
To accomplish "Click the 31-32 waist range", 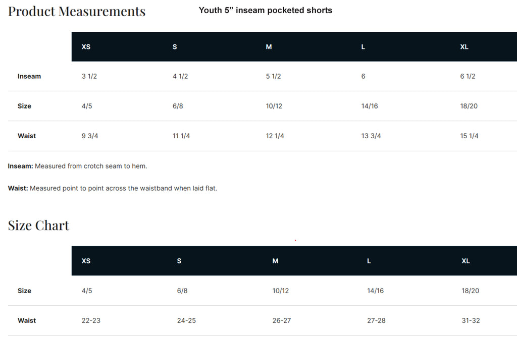I will point(471,320).
